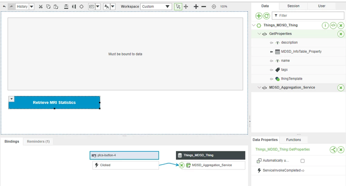Collapse the GetProperties service node

pos(259,34)
